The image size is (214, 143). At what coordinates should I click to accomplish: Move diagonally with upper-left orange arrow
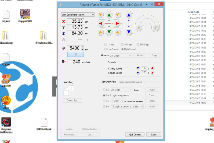pos(100,15)
